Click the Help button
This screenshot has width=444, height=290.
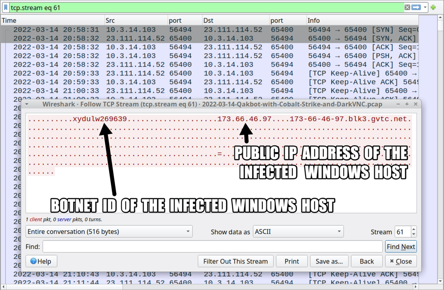(x=41, y=261)
